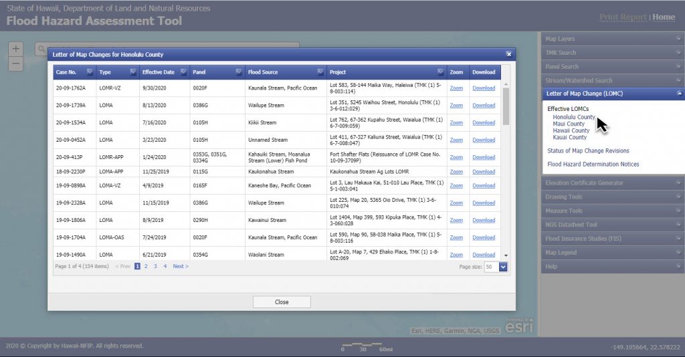Open filter icon on Flood Source column
This screenshot has height=357, width=685.
pos(321,72)
